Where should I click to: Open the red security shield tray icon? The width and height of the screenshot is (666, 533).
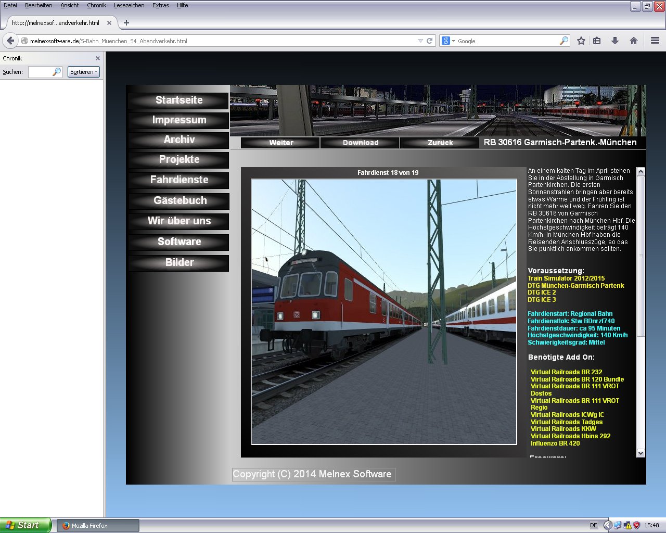pyautogui.click(x=637, y=525)
